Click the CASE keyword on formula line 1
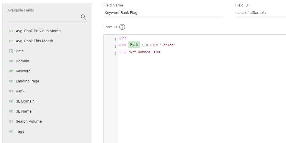This screenshot has width=286, height=143. coord(122,38)
